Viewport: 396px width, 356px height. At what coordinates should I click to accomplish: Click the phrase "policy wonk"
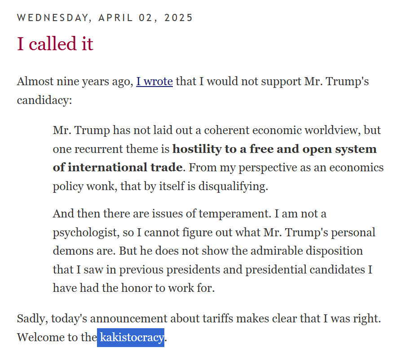85,187
